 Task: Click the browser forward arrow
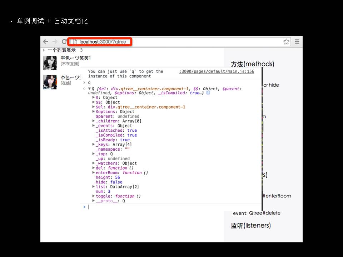[55, 42]
